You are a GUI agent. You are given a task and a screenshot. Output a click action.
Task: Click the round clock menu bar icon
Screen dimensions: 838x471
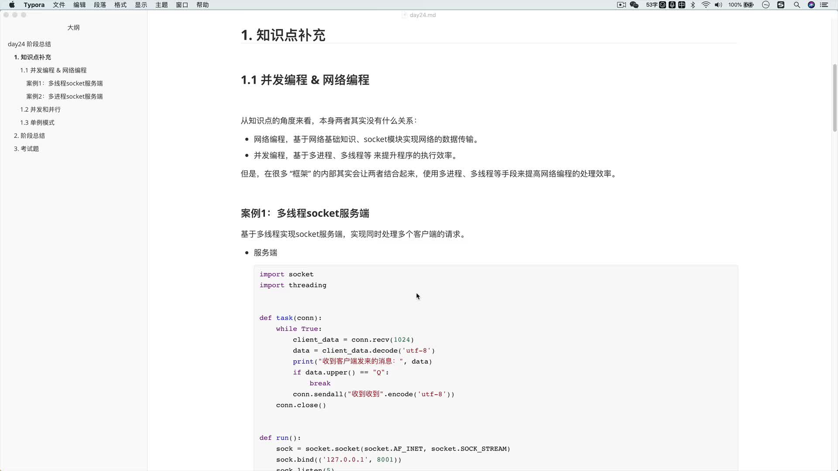pyautogui.click(x=766, y=5)
